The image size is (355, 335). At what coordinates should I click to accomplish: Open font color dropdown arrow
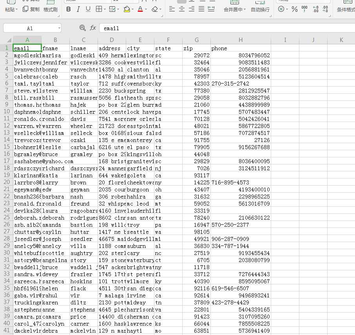pos(146,9)
